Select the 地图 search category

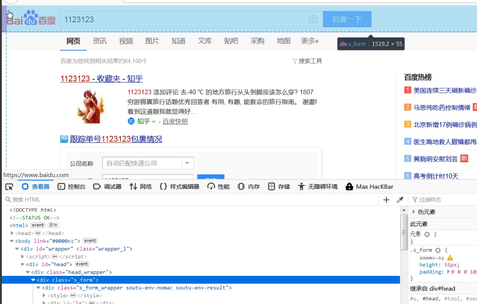point(284,41)
